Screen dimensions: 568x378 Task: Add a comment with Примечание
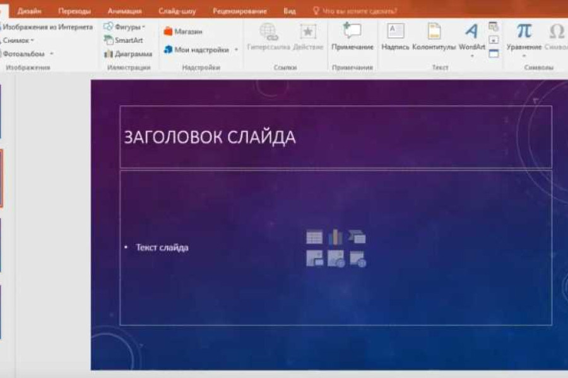352,37
